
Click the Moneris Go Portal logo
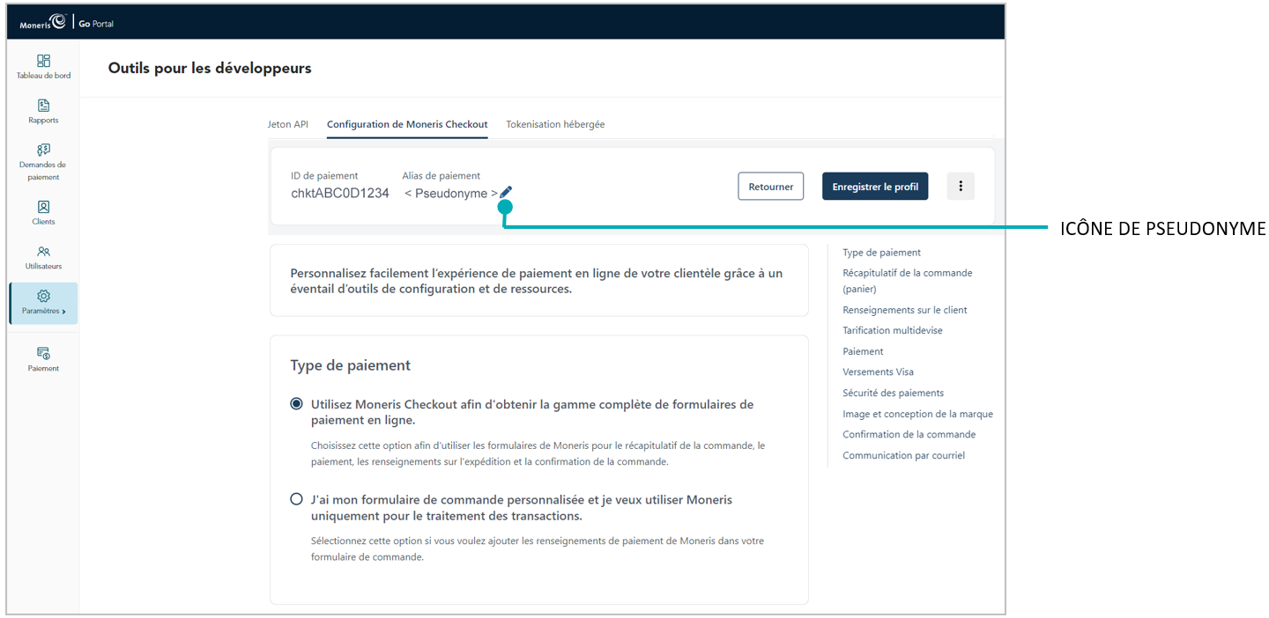(x=66, y=23)
